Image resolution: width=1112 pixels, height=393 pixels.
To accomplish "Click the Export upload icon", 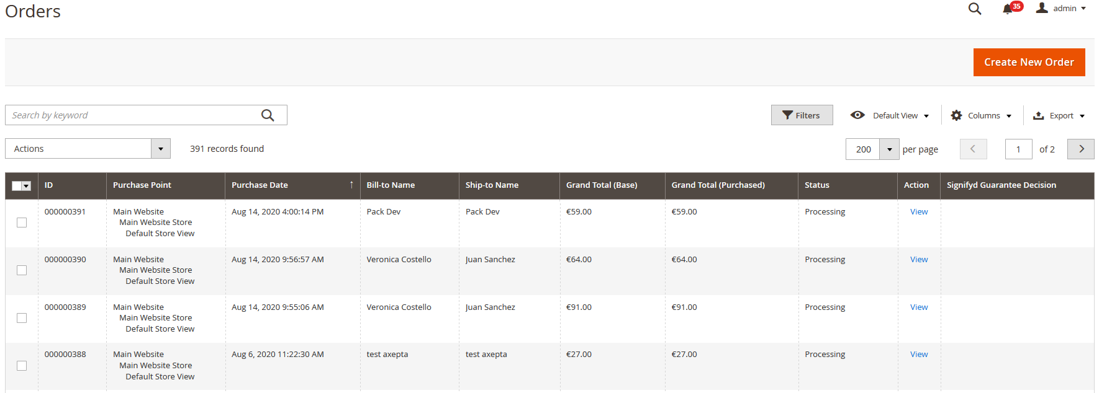I will 1038,115.
